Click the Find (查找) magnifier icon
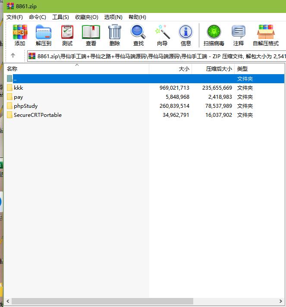Image resolution: width=286 pixels, height=307 pixels. tap(138, 35)
